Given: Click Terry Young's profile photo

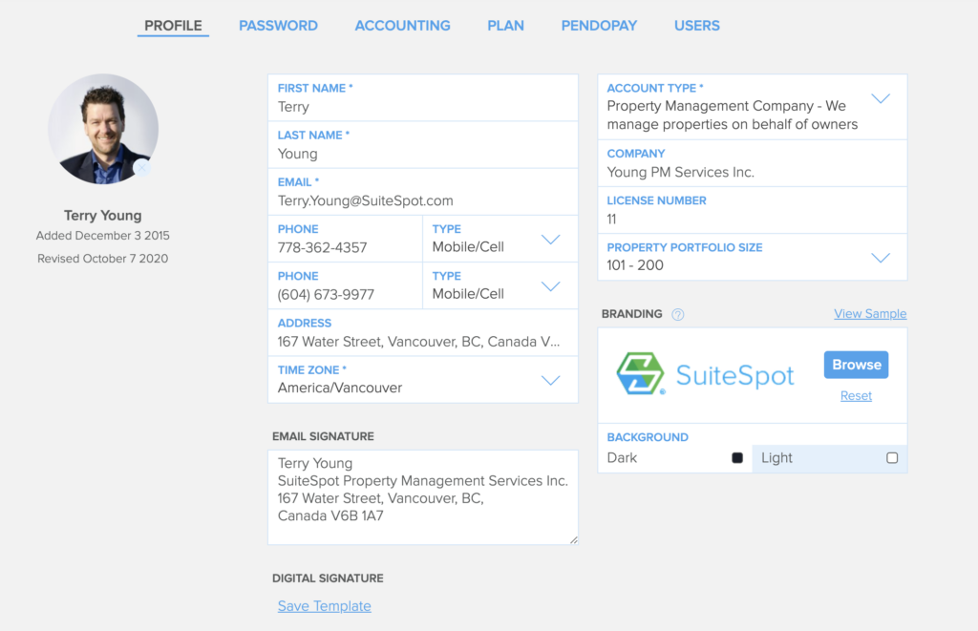Looking at the screenshot, I should pyautogui.click(x=103, y=129).
